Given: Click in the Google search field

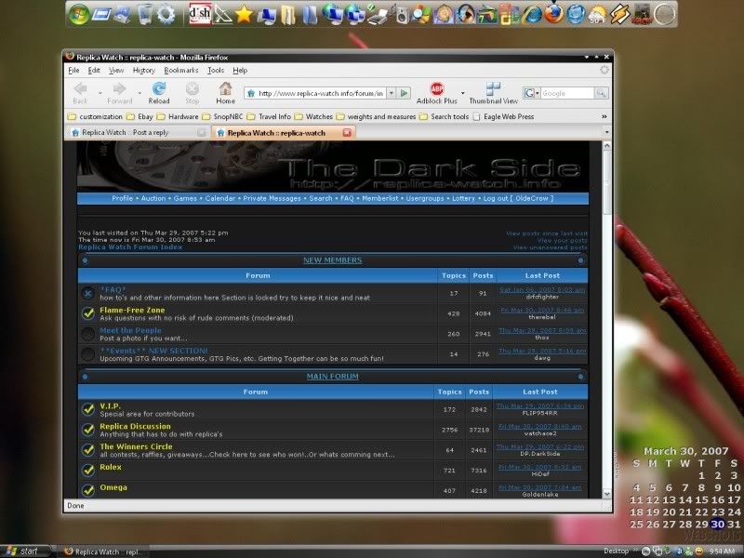Looking at the screenshot, I should [x=565, y=93].
